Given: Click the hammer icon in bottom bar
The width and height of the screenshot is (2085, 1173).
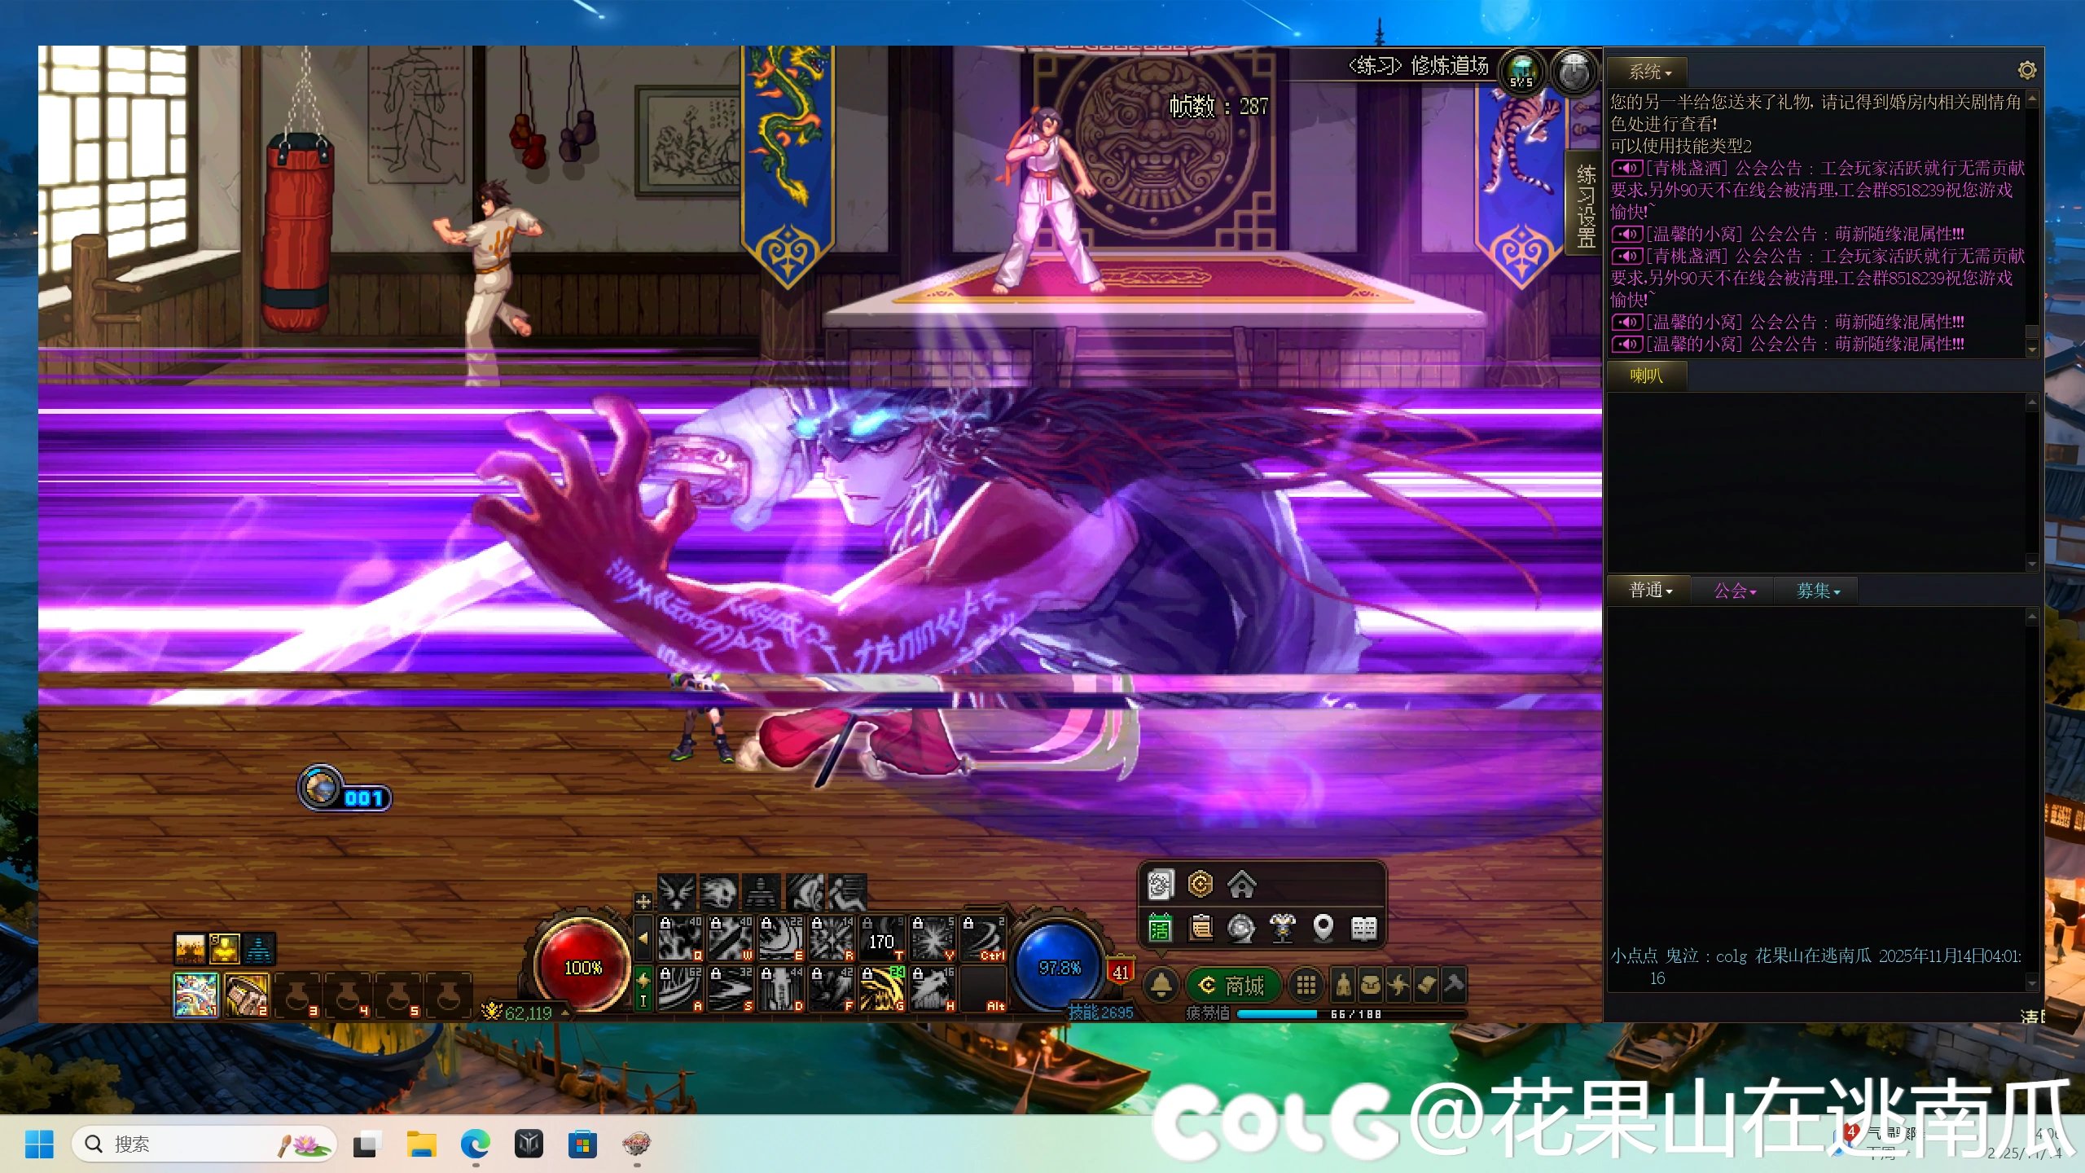Looking at the screenshot, I should click(1454, 986).
